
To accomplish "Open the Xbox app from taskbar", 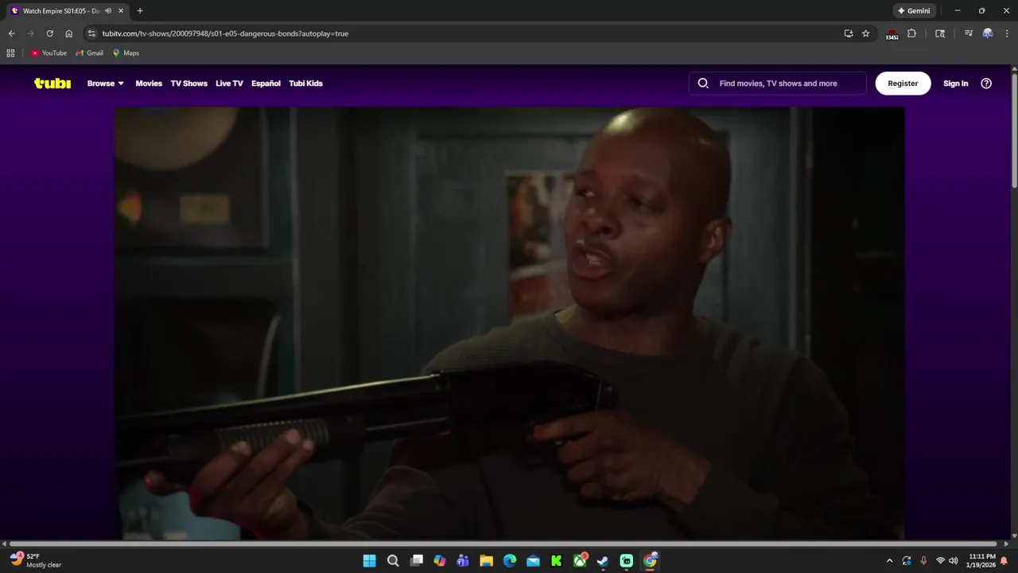I will pyautogui.click(x=581, y=561).
